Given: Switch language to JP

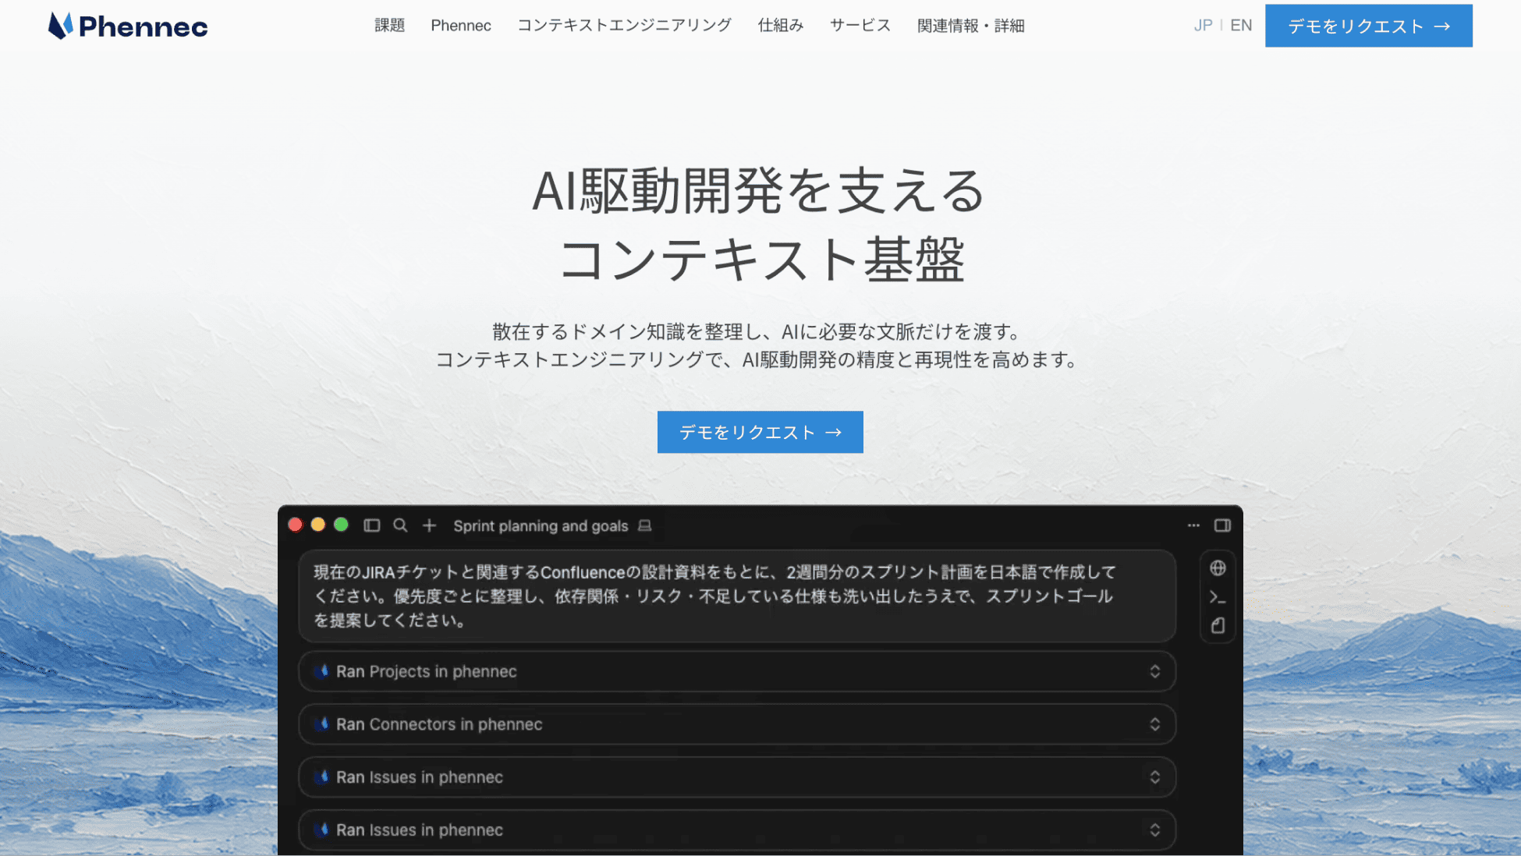Looking at the screenshot, I should point(1203,26).
